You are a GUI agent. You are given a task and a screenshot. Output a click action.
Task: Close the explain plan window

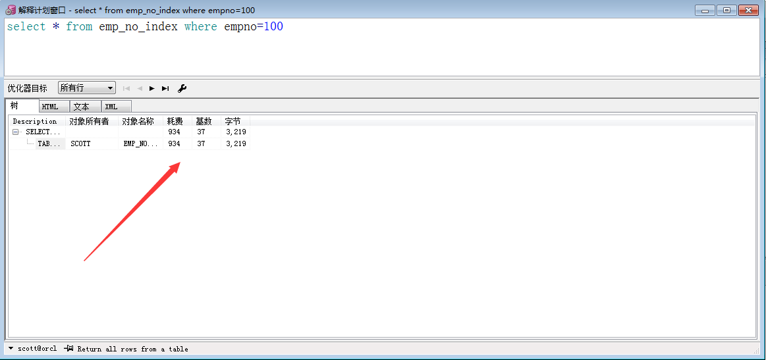[748, 10]
